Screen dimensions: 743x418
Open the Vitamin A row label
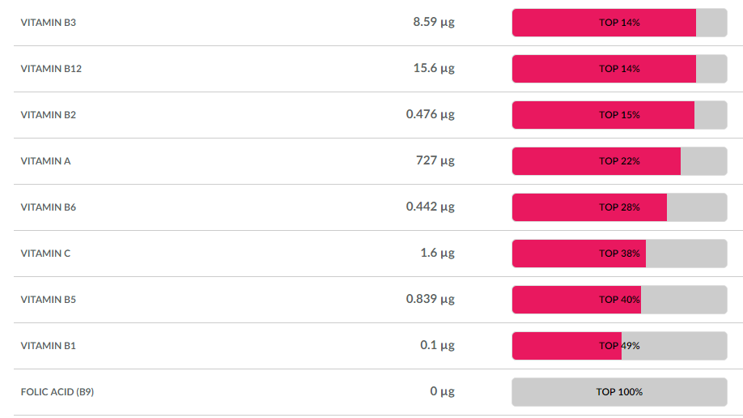[45, 161]
